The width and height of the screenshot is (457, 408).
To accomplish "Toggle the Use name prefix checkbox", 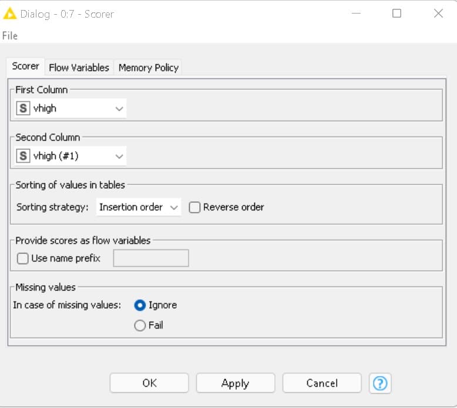I will pos(23,258).
